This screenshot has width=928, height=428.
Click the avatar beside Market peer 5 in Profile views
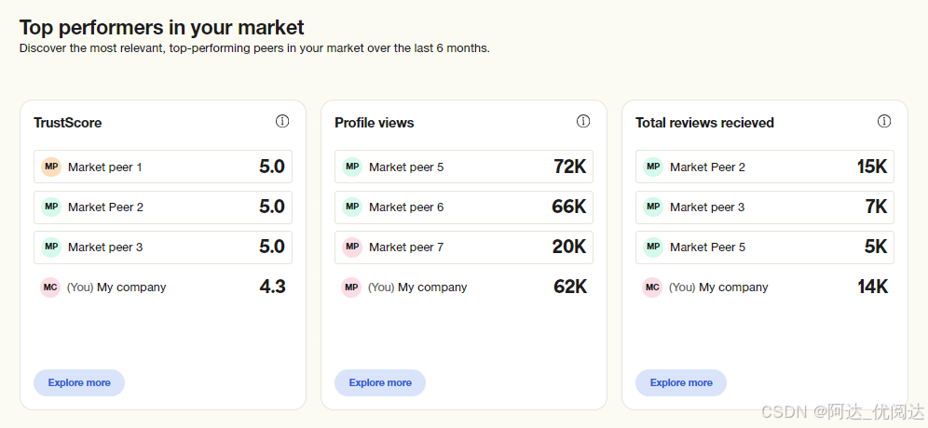click(352, 167)
